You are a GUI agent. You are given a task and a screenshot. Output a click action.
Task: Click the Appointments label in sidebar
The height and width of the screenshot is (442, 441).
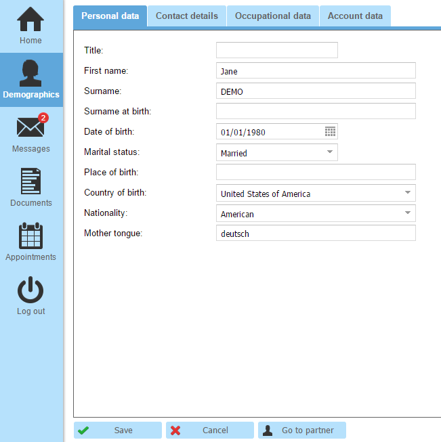pyautogui.click(x=30, y=257)
